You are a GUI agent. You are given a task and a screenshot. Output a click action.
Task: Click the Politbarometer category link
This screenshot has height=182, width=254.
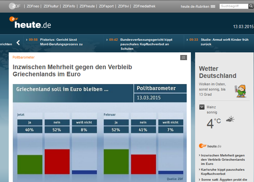24,57
